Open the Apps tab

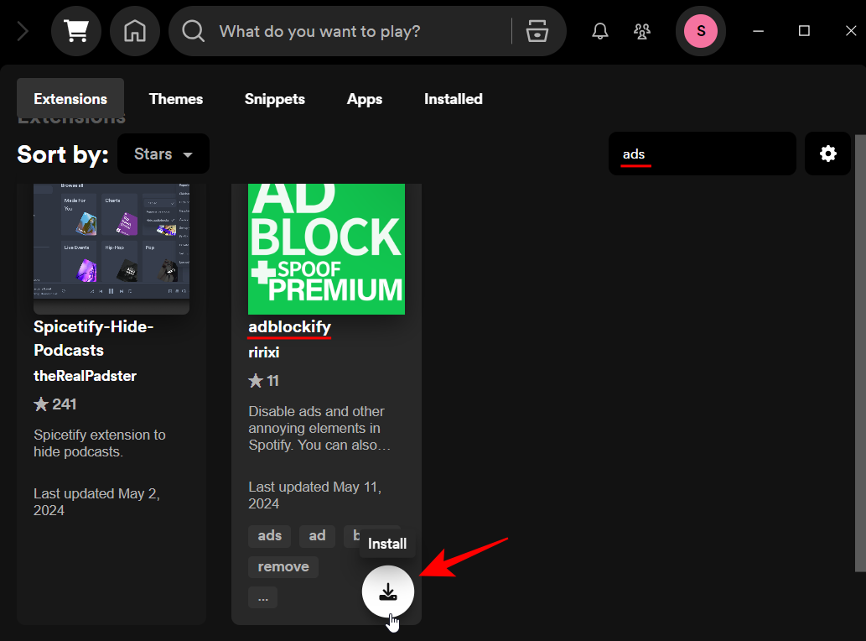(x=365, y=99)
